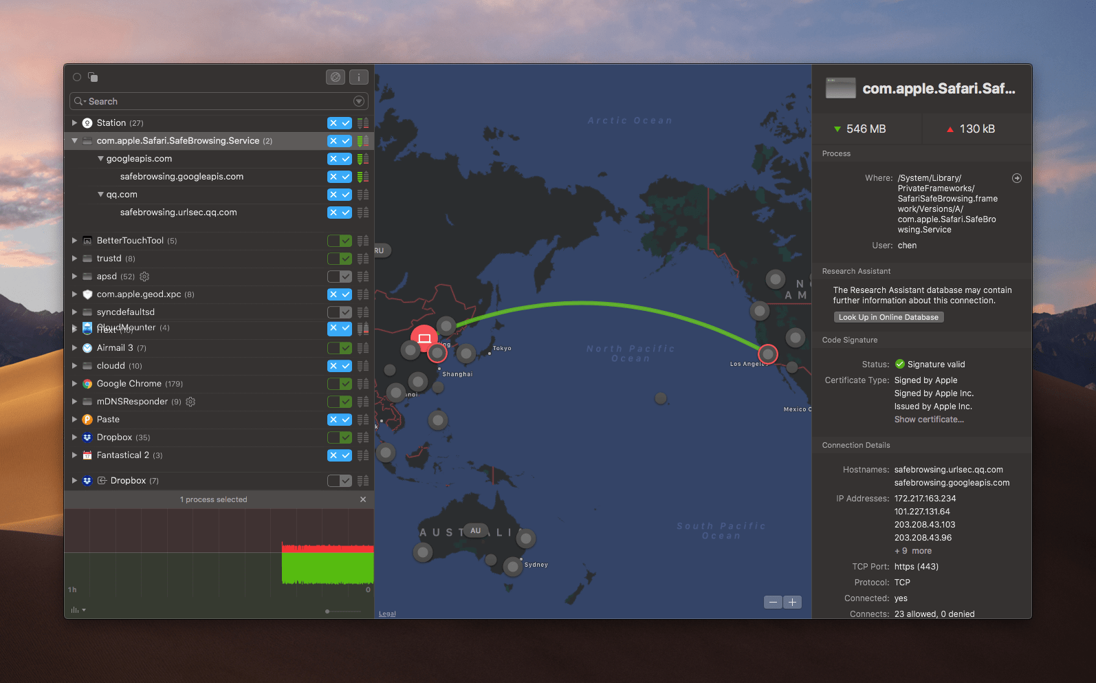Screen dimensions: 1096x683
Task: Expand the Station connection list
Action: [x=74, y=123]
